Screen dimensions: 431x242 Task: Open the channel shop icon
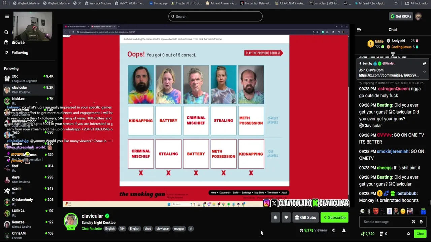click(382, 234)
